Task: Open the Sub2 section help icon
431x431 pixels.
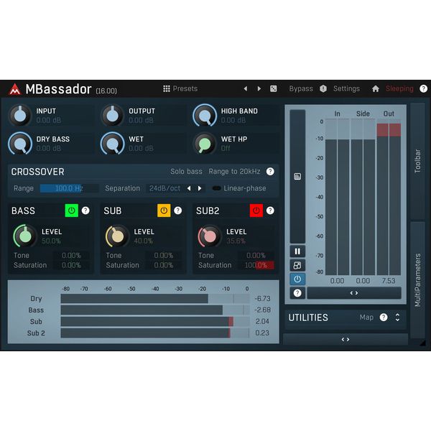Action: (x=270, y=210)
